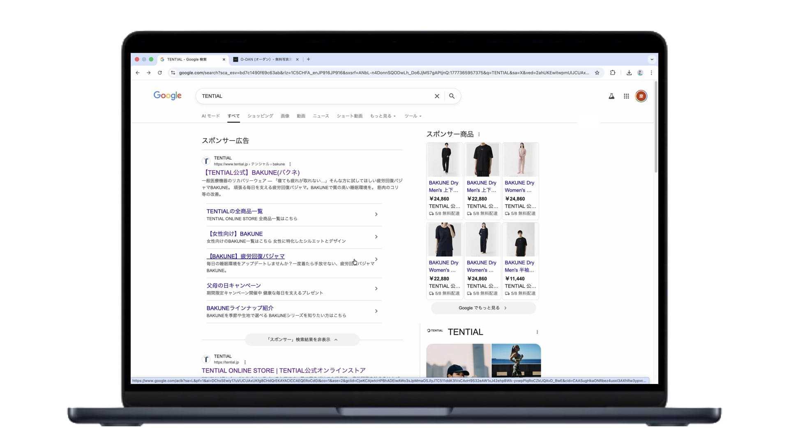Viewport: 789px width, 444px height.
Task: Open the Chrome downloads icon
Action: coord(629,73)
